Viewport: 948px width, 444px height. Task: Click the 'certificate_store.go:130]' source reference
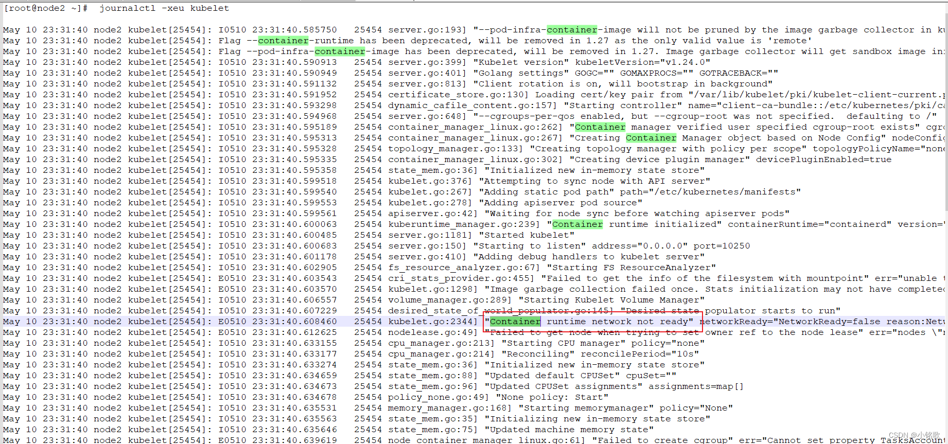(x=459, y=95)
